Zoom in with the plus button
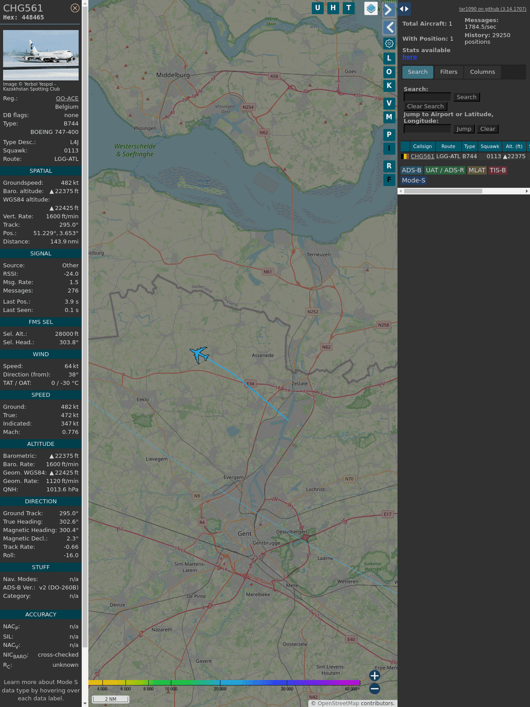 375,675
